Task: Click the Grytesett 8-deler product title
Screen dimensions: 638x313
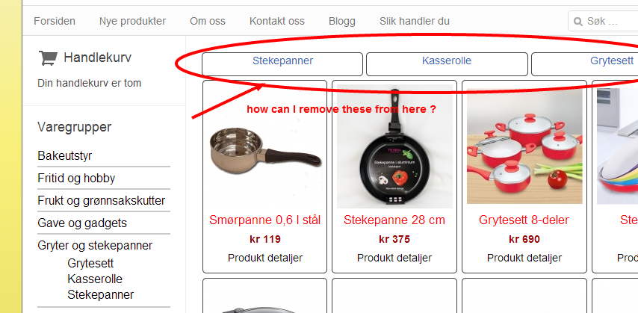Action: [524, 220]
